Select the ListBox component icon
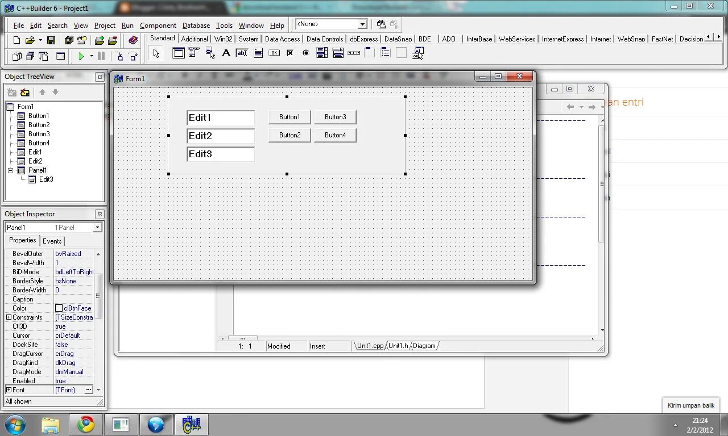 point(321,53)
